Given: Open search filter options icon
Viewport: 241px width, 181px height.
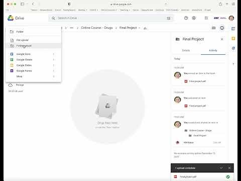Looking at the screenshot, I should [x=169, y=18].
